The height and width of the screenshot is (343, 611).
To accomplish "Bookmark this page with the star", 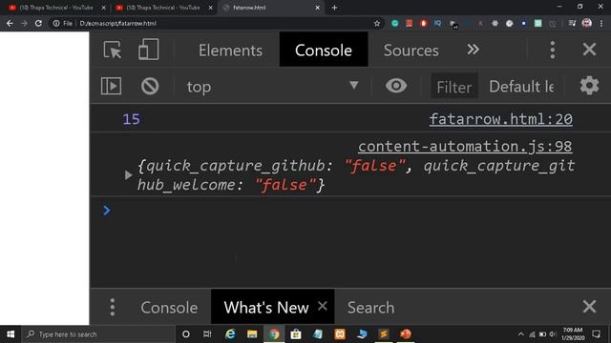I will (x=377, y=23).
